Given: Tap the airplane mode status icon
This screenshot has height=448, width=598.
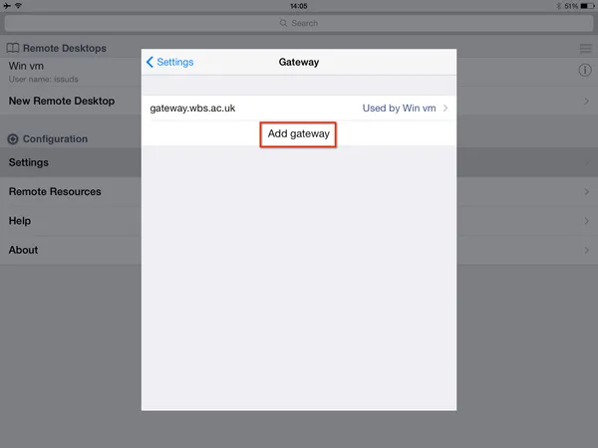Looking at the screenshot, I should (x=7, y=6).
